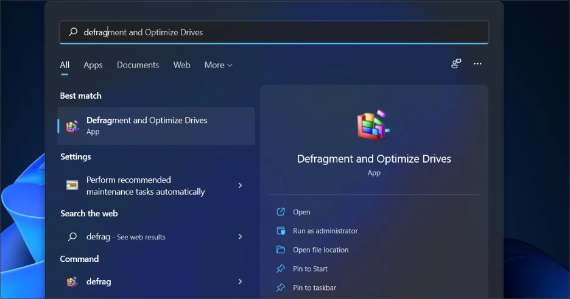Click the magnifier icon beside defrag web result
The image size is (570, 299).
click(x=72, y=236)
